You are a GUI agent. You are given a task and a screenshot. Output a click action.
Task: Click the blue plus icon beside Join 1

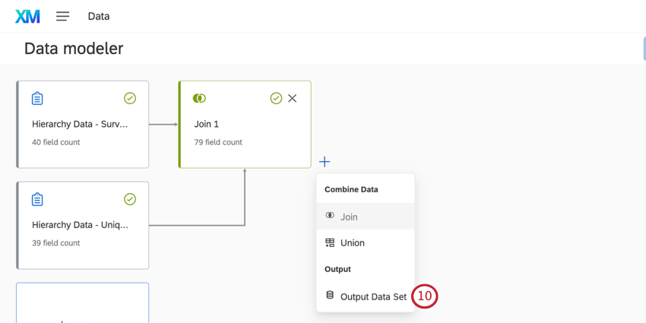325,162
